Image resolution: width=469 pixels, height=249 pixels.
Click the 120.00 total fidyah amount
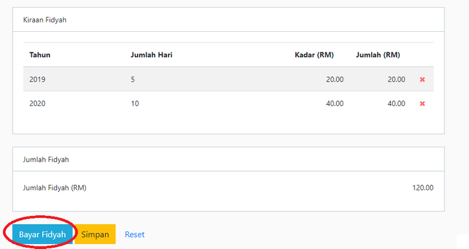(x=423, y=188)
